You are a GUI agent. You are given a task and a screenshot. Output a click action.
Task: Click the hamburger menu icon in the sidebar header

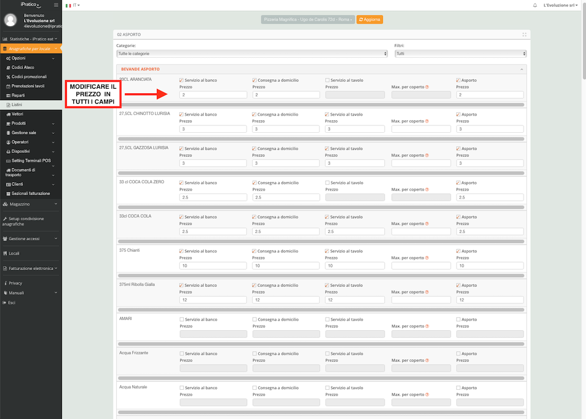point(56,5)
